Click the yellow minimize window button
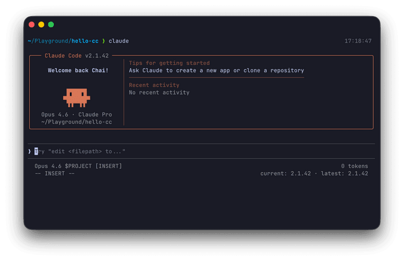This screenshot has height=261, width=404. coord(41,24)
